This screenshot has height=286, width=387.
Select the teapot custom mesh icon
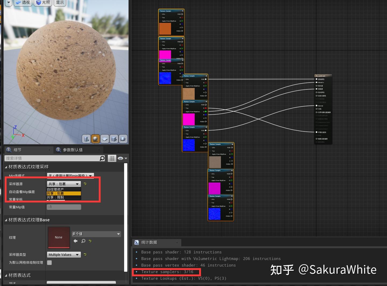point(123,139)
